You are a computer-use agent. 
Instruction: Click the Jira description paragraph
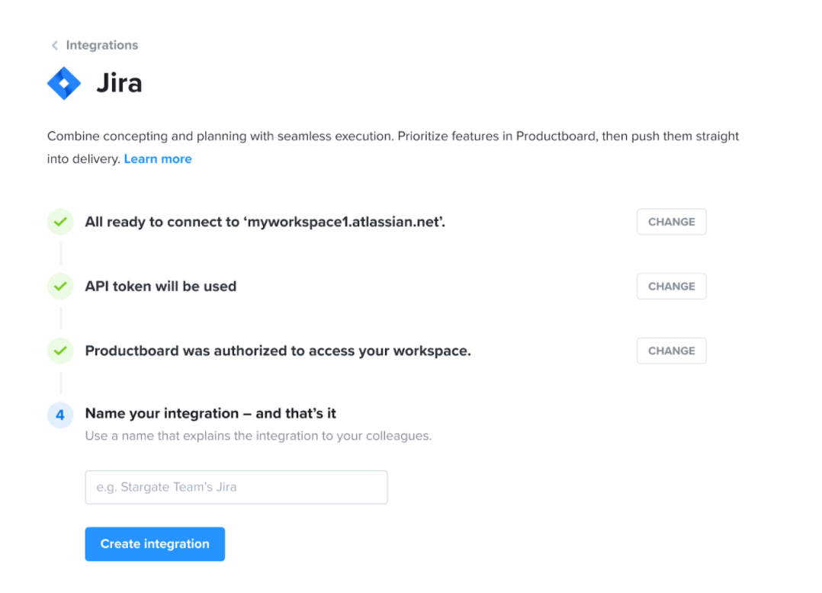(x=393, y=147)
